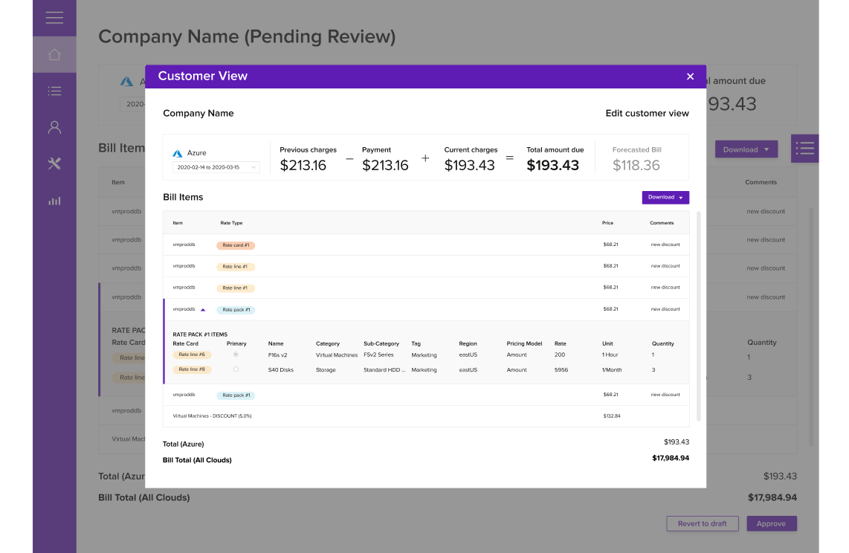Viewport: 849px width, 553px height.
Task: Approve the pending bill
Action: pos(771,523)
